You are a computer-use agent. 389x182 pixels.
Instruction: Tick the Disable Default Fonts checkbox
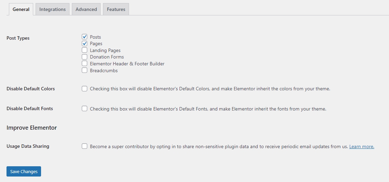click(85, 109)
